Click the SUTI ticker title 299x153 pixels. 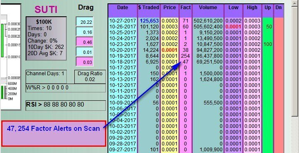click(x=46, y=10)
